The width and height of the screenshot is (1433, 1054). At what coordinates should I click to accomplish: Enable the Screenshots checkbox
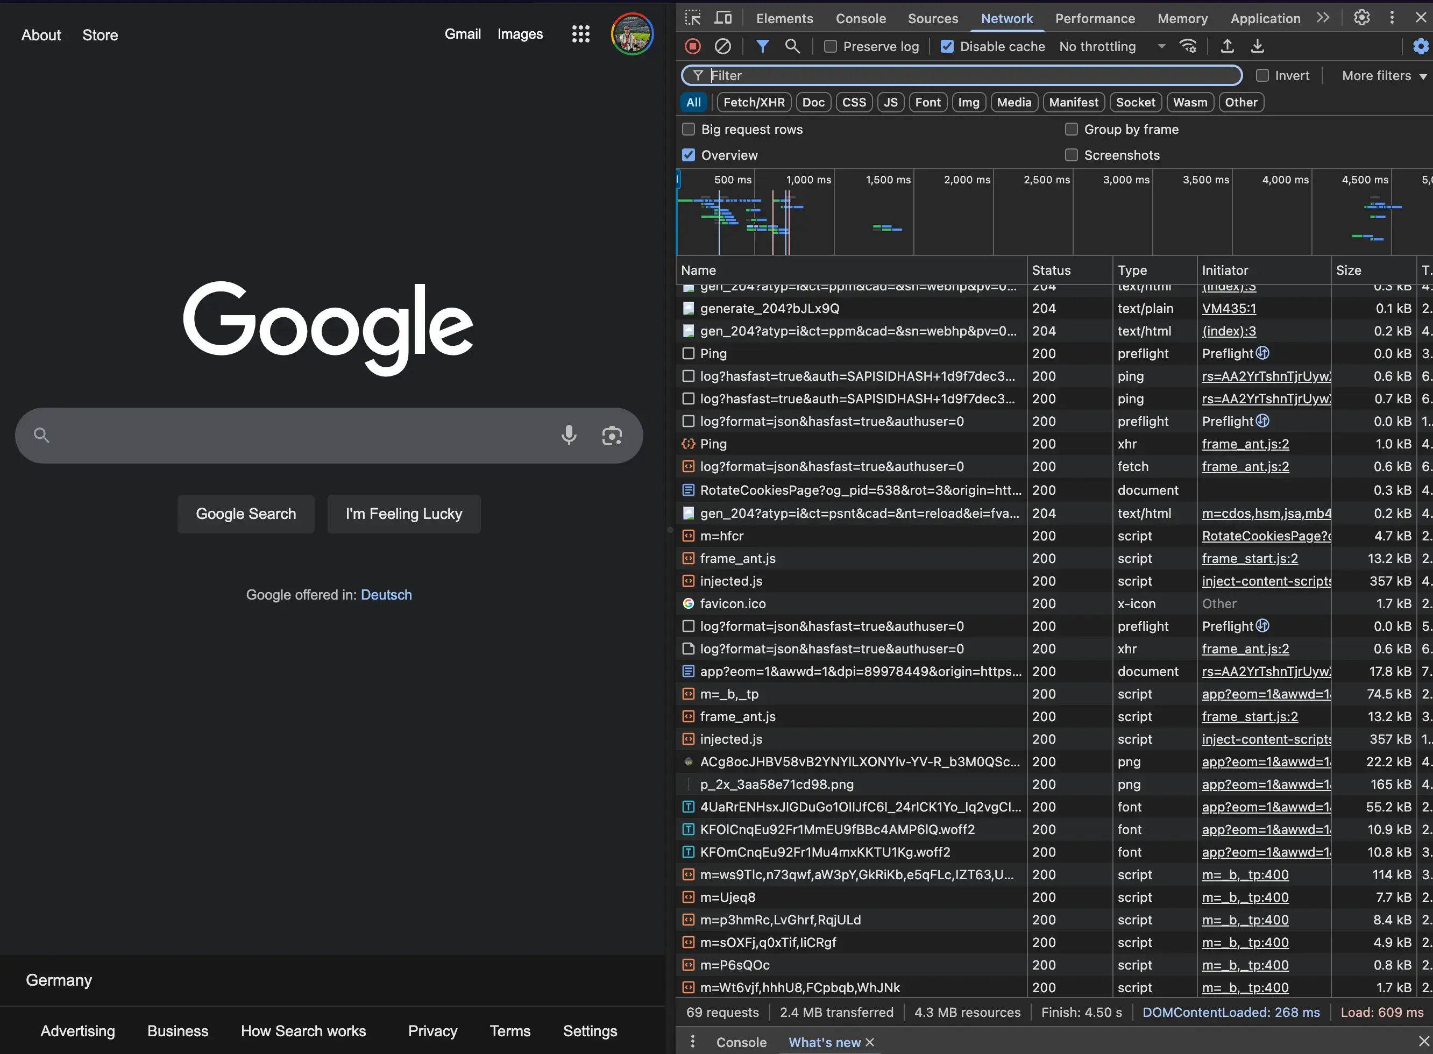click(1071, 155)
